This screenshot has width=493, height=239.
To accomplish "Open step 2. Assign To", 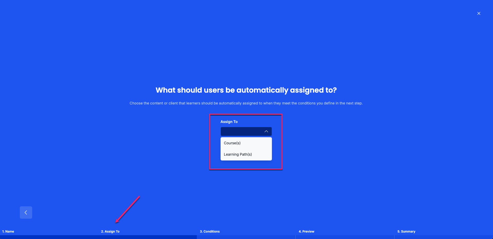I will click(x=110, y=232).
